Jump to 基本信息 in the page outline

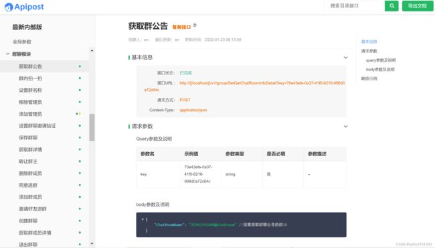369,42
